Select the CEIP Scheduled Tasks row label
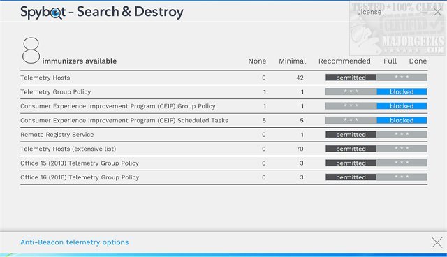 tap(124, 120)
